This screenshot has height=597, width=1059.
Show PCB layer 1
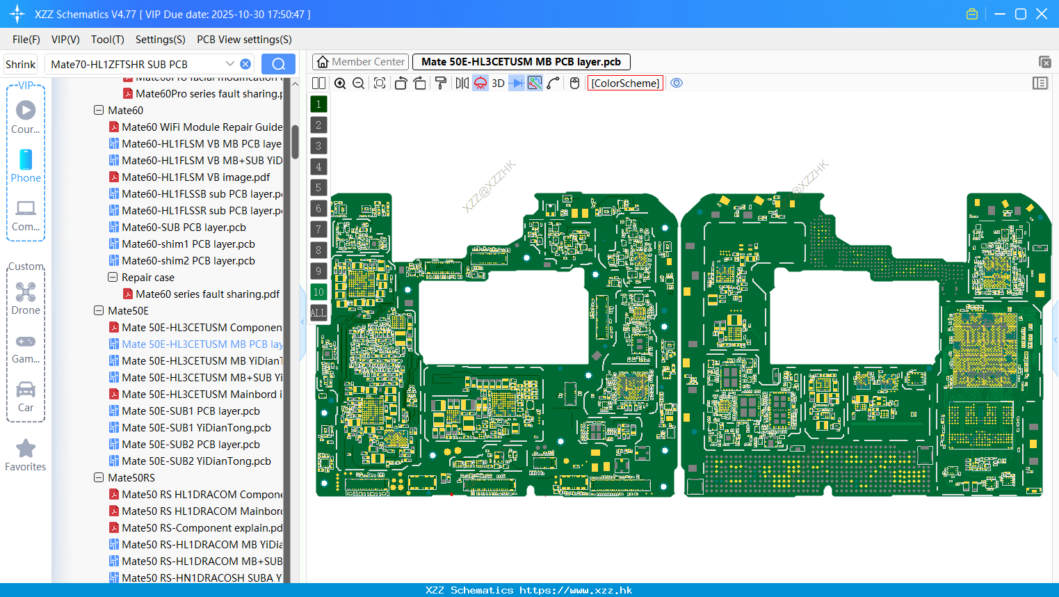318,104
